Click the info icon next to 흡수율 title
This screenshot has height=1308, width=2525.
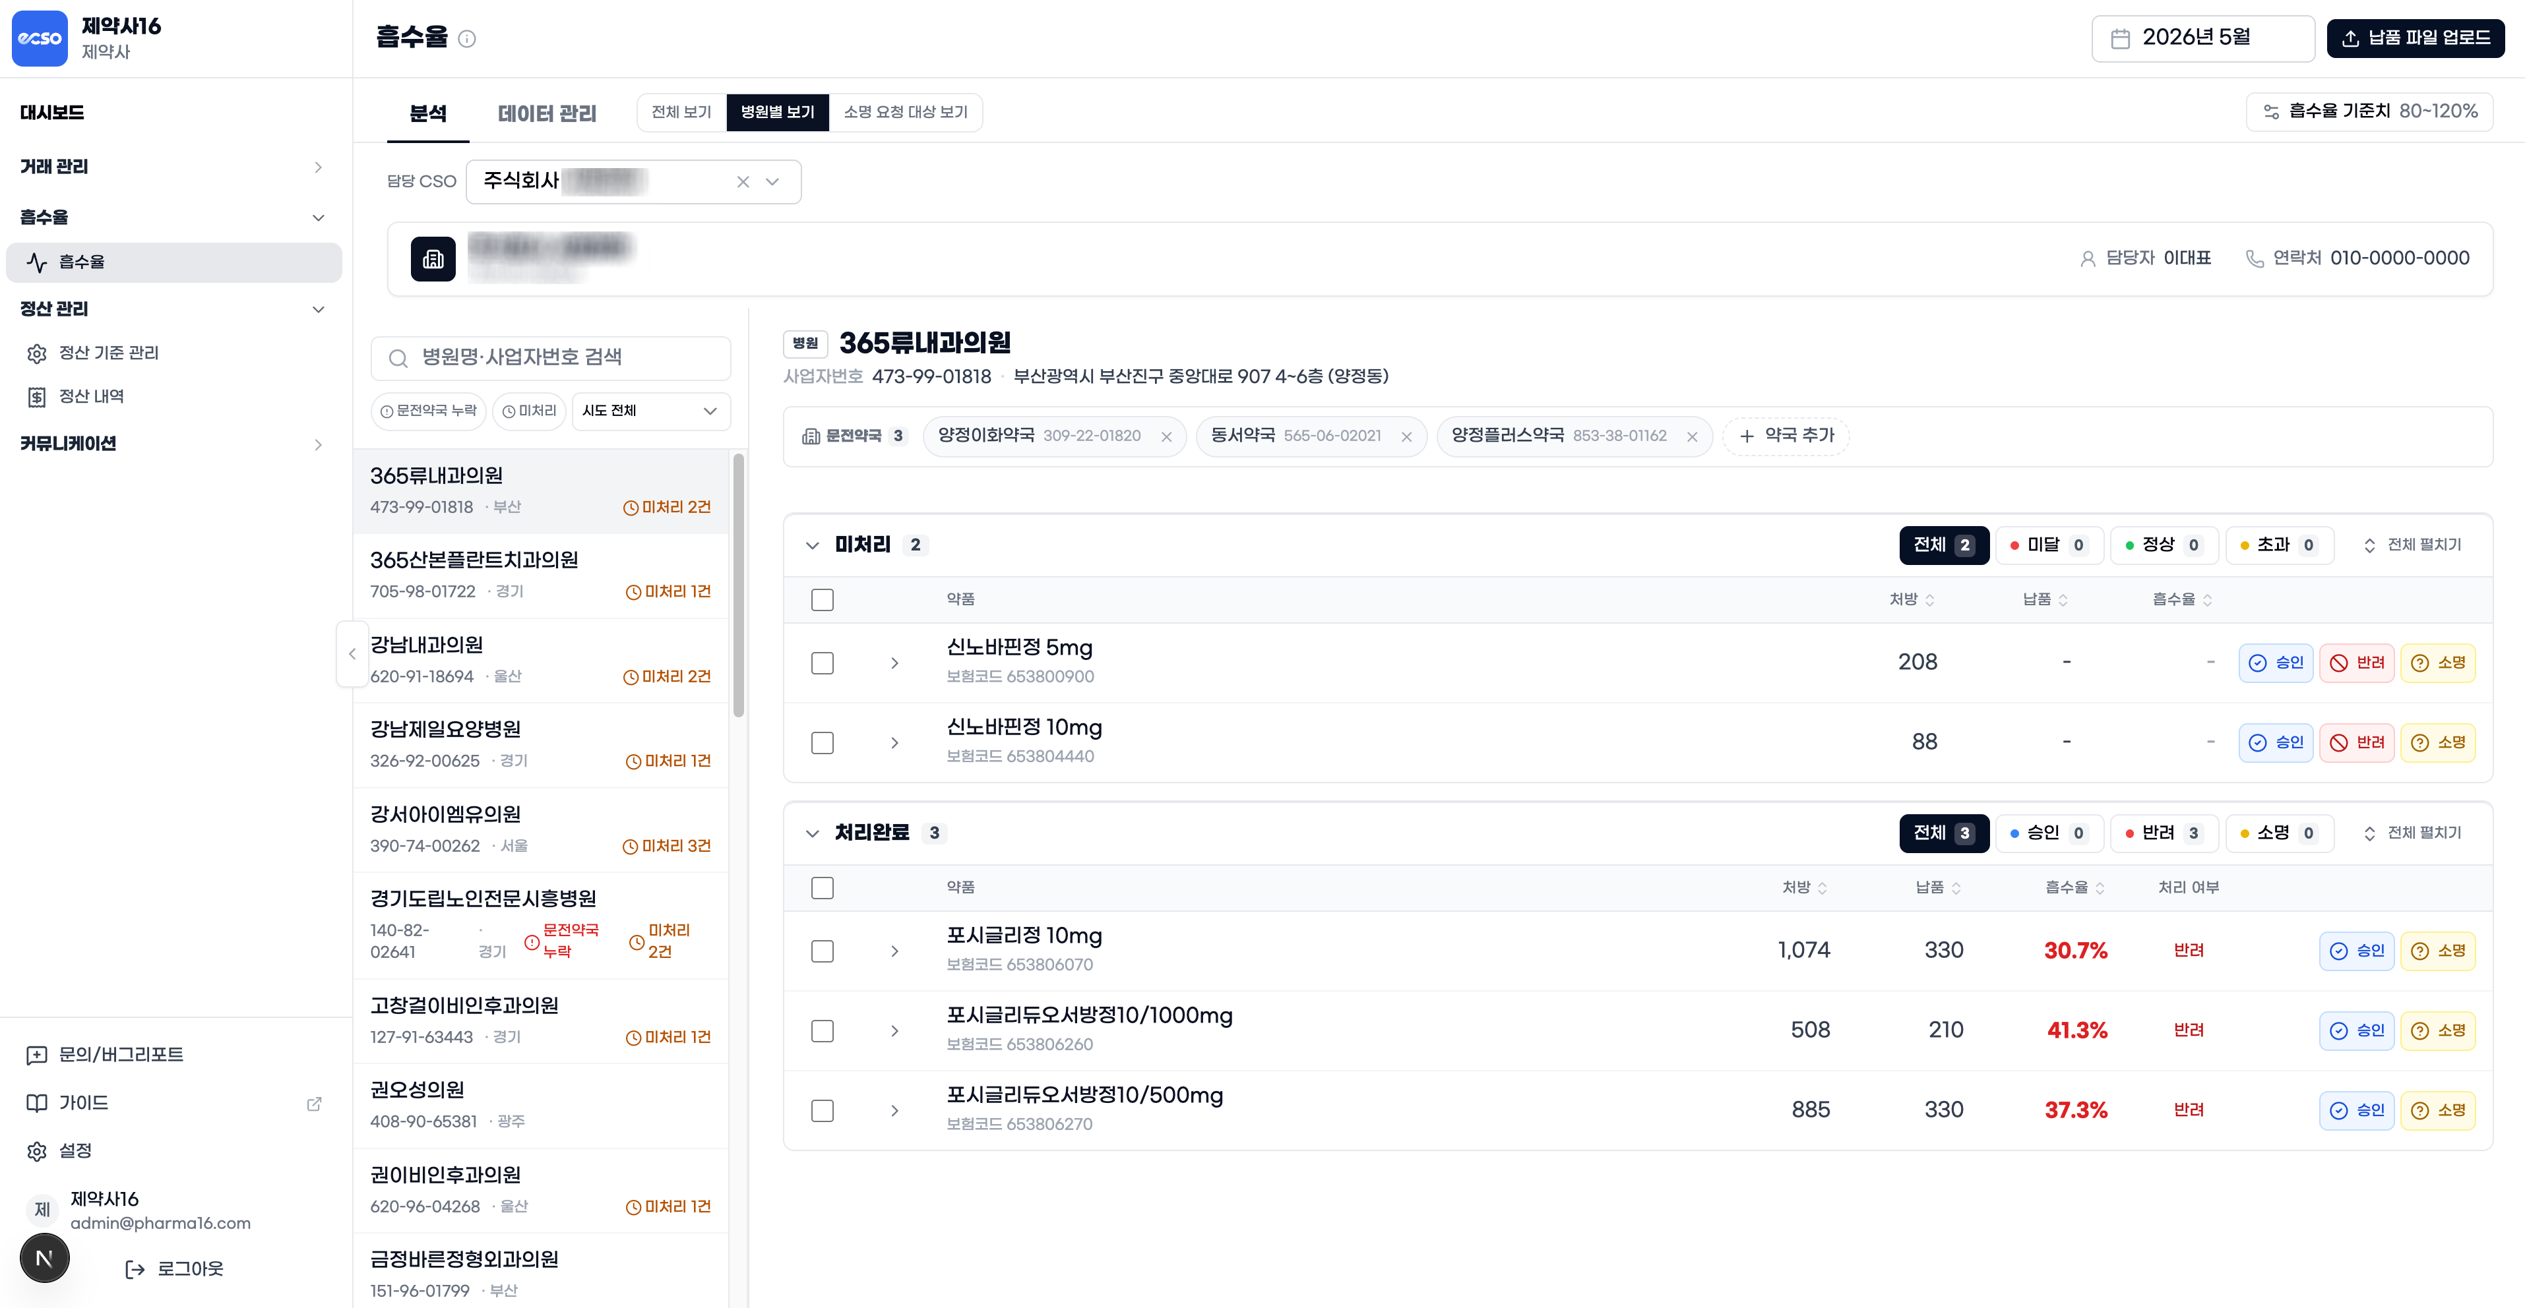(x=468, y=39)
